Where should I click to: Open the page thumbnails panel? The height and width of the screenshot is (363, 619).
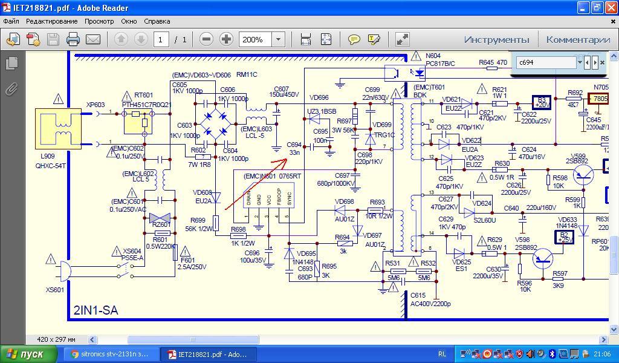point(11,63)
